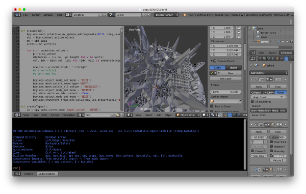Open the Templates menu in text editor
Viewport: 306px width, 194px height.
tap(69, 115)
